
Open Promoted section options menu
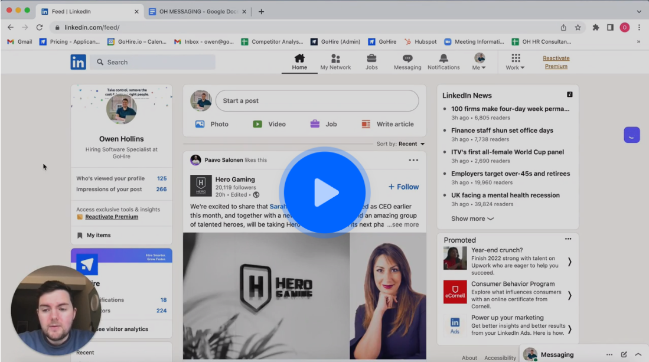tap(568, 239)
